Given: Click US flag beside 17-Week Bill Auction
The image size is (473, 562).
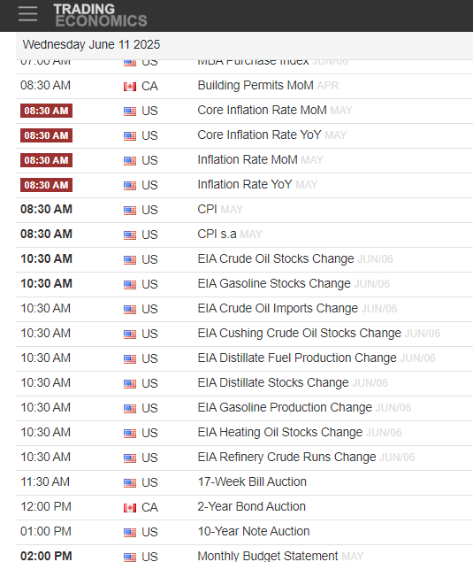Looking at the screenshot, I should tap(130, 483).
